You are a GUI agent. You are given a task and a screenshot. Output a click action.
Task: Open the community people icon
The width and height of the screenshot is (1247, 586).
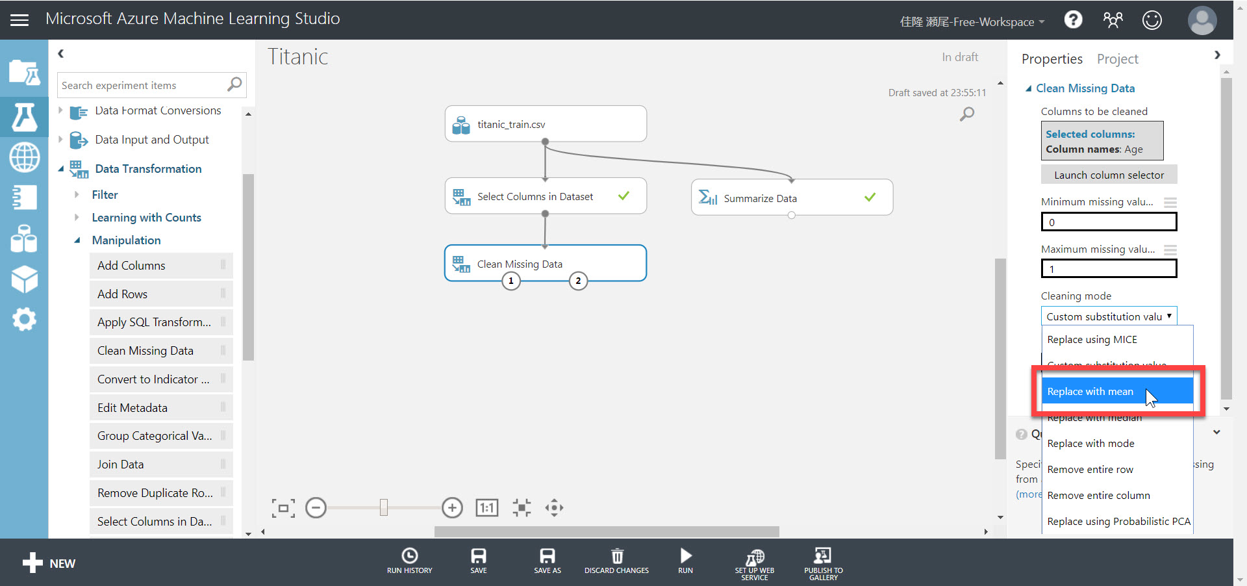1113,20
